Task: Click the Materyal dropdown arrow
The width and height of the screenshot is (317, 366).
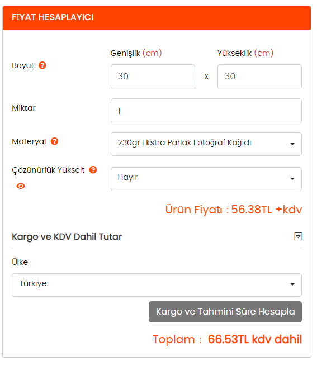Action: click(x=292, y=144)
